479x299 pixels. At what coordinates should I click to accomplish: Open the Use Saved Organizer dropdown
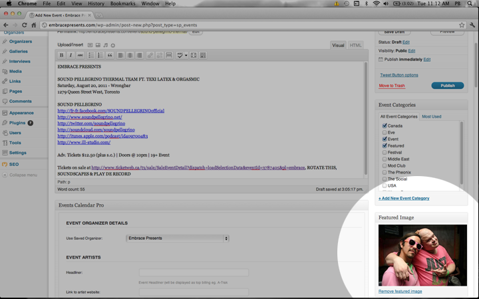pos(177,238)
